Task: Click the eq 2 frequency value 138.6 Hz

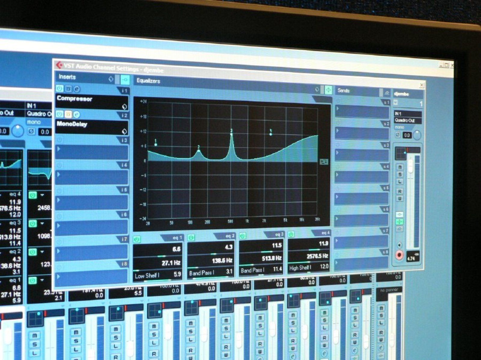Action: pos(222,260)
